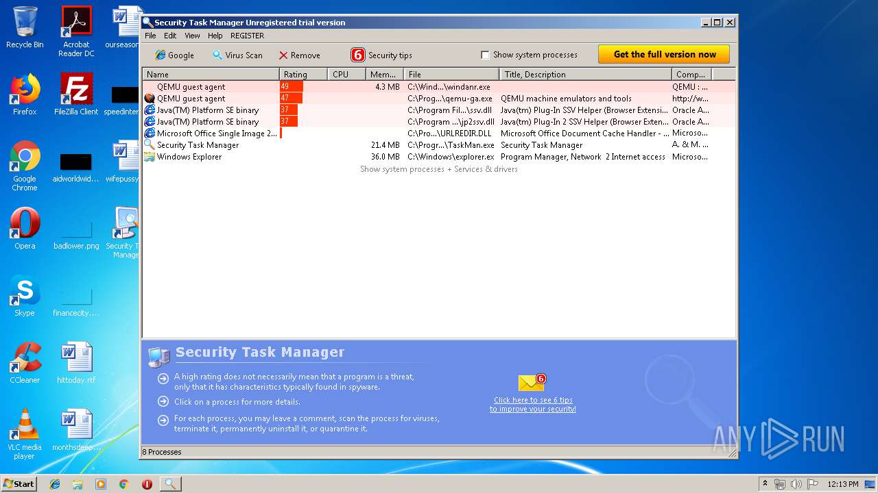878x493 pixels.
Task: Open Security tips with the red 6 icon
Action: 381,55
